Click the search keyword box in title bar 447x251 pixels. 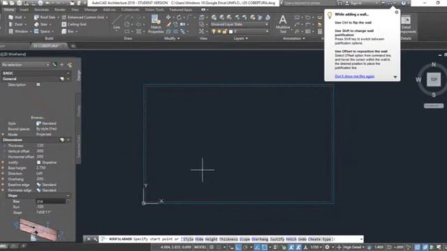(309, 3)
